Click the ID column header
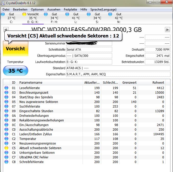This screenshot has width=173, height=172. coord(14,83)
